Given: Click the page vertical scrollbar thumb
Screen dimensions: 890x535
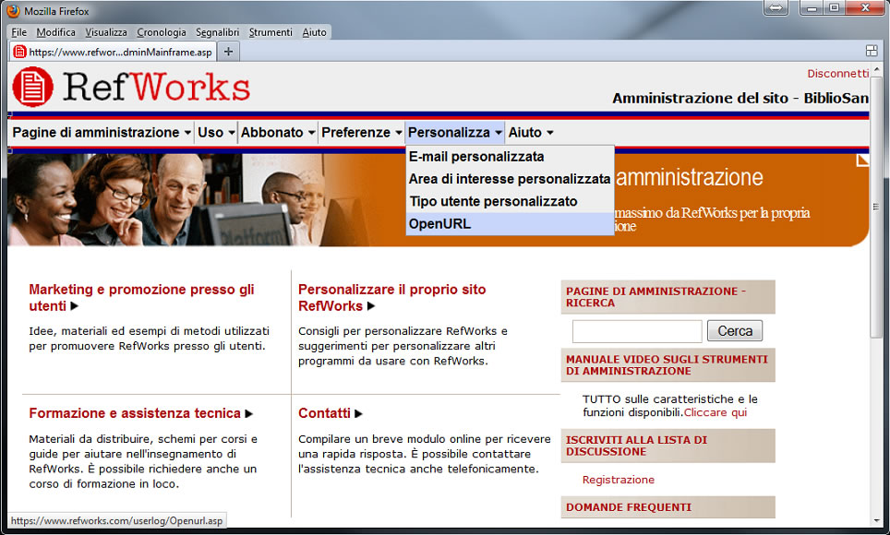Looking at the screenshot, I should [x=876, y=207].
